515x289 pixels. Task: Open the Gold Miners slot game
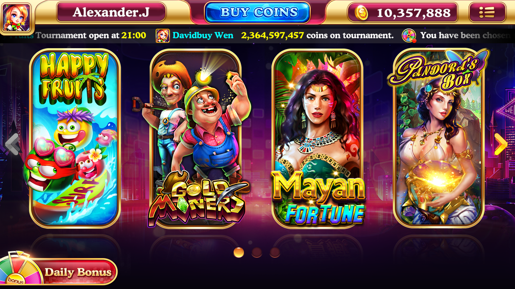click(x=196, y=138)
